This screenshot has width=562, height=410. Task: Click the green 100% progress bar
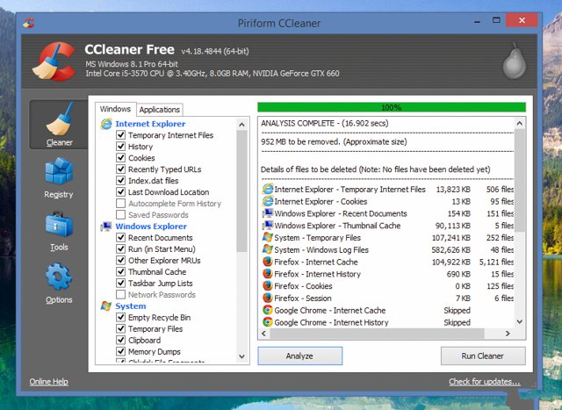[x=392, y=107]
